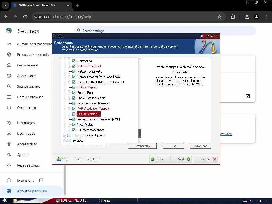Cancel the nLite wizard
The image size is (272, 204).
(206, 159)
